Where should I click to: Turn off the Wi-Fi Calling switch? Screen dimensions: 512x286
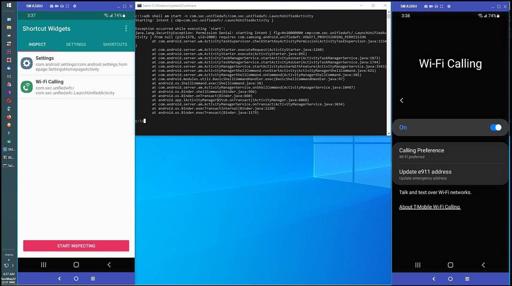496,127
